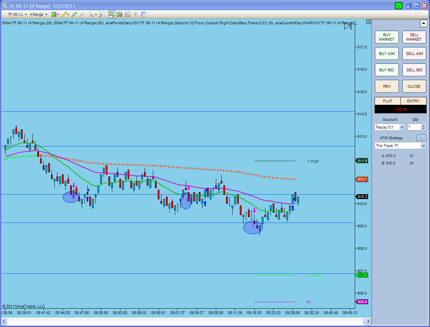Click the BUY BID button
This screenshot has height=327, width=430.
(387, 70)
